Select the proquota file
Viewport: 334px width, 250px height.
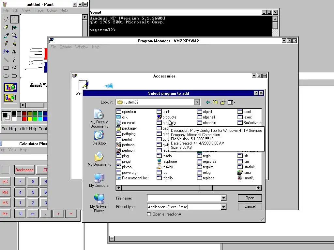pyautogui.click(x=167, y=117)
